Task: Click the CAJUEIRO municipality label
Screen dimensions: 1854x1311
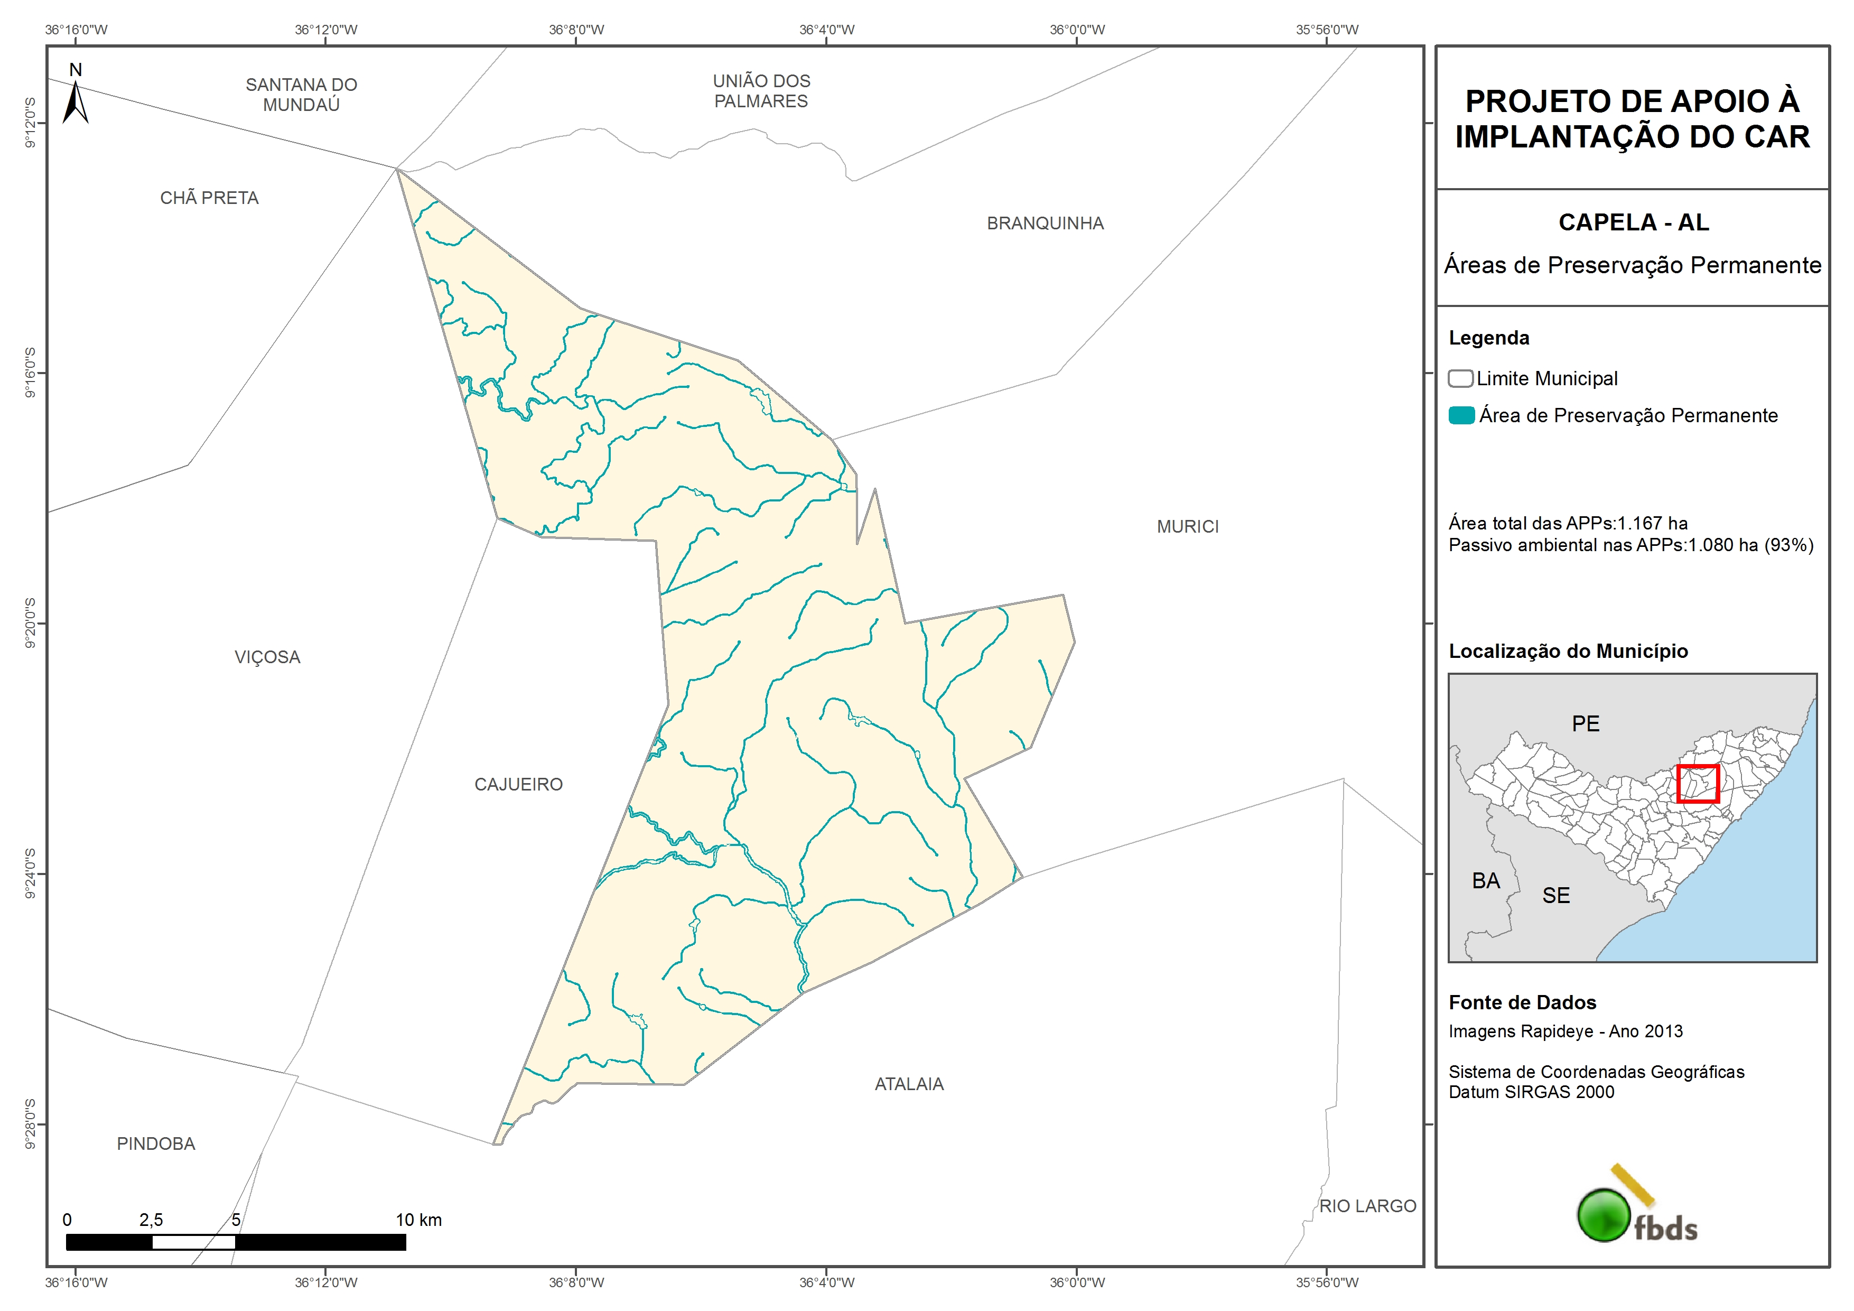Action: pos(518,784)
